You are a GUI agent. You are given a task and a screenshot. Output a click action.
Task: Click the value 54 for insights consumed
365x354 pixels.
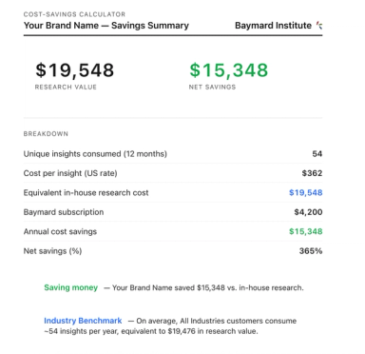click(x=317, y=154)
